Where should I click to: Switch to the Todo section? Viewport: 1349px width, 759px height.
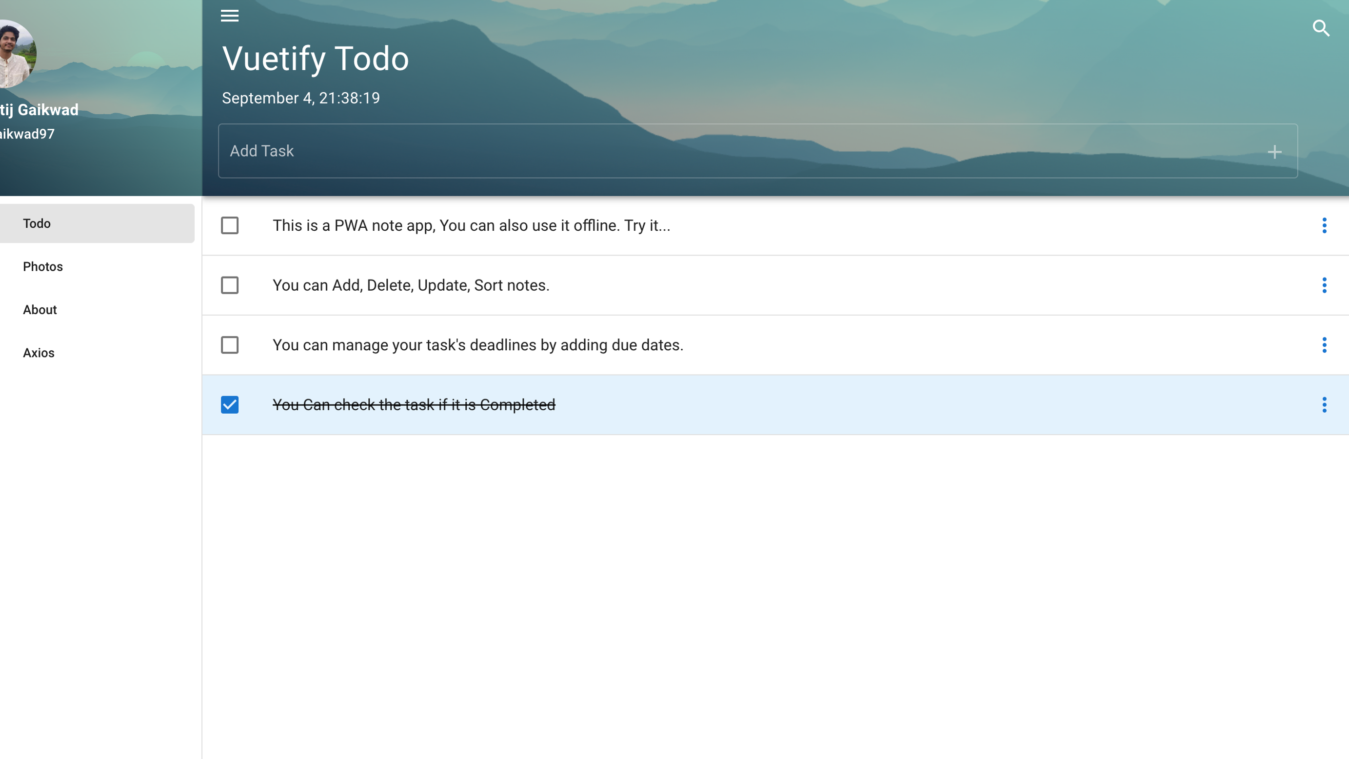(37, 223)
